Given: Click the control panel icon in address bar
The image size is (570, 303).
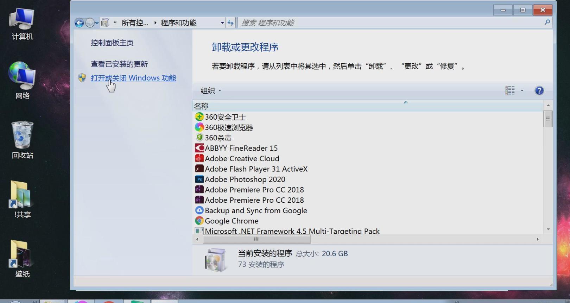Looking at the screenshot, I should point(105,23).
